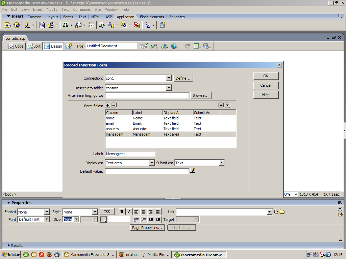Click the View Options icon
Viewport: 346px width, 259px height.
tap(197, 46)
